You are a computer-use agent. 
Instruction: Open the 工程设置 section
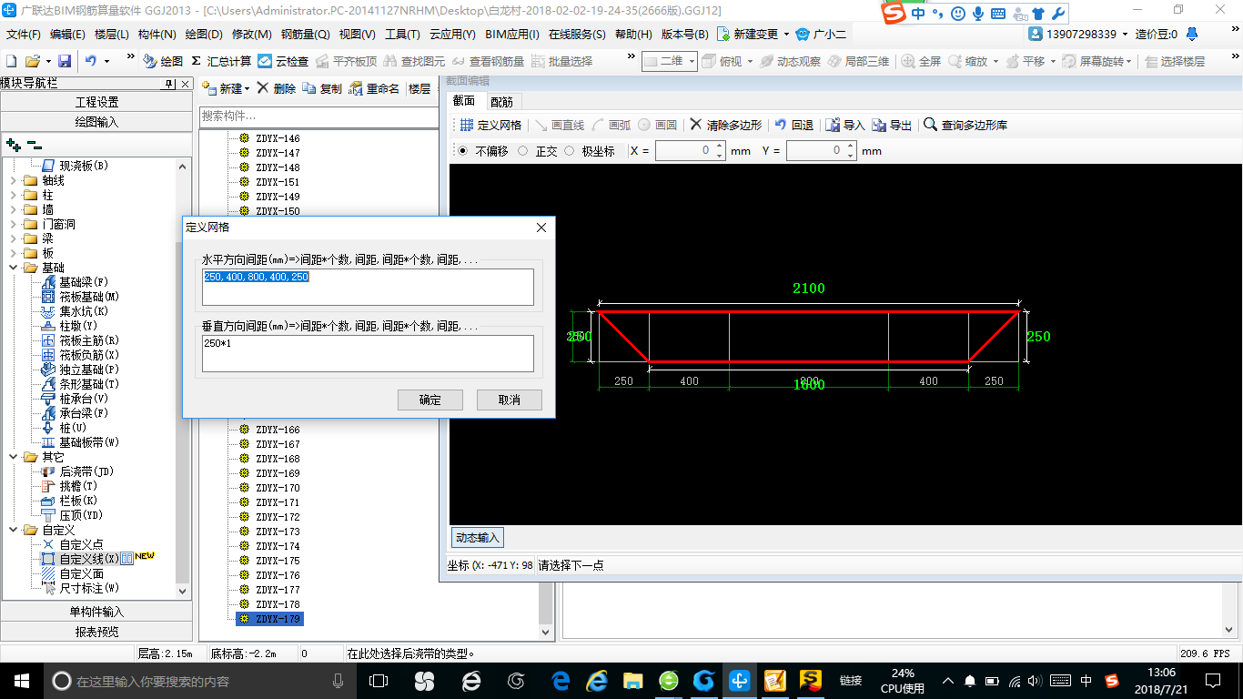click(x=96, y=102)
